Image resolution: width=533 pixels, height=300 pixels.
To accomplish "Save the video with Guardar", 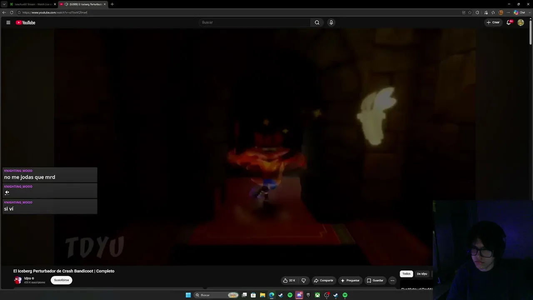I will tap(375, 280).
